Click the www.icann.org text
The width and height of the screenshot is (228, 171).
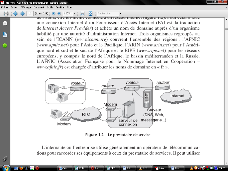pos(91,39)
